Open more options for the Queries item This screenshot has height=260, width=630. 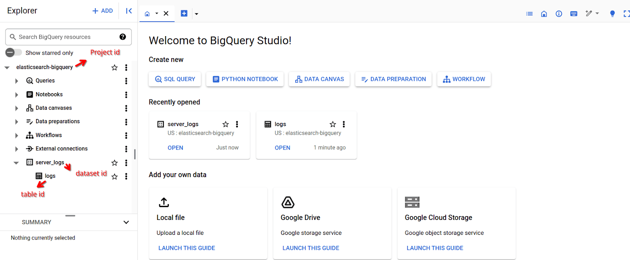pos(126,81)
